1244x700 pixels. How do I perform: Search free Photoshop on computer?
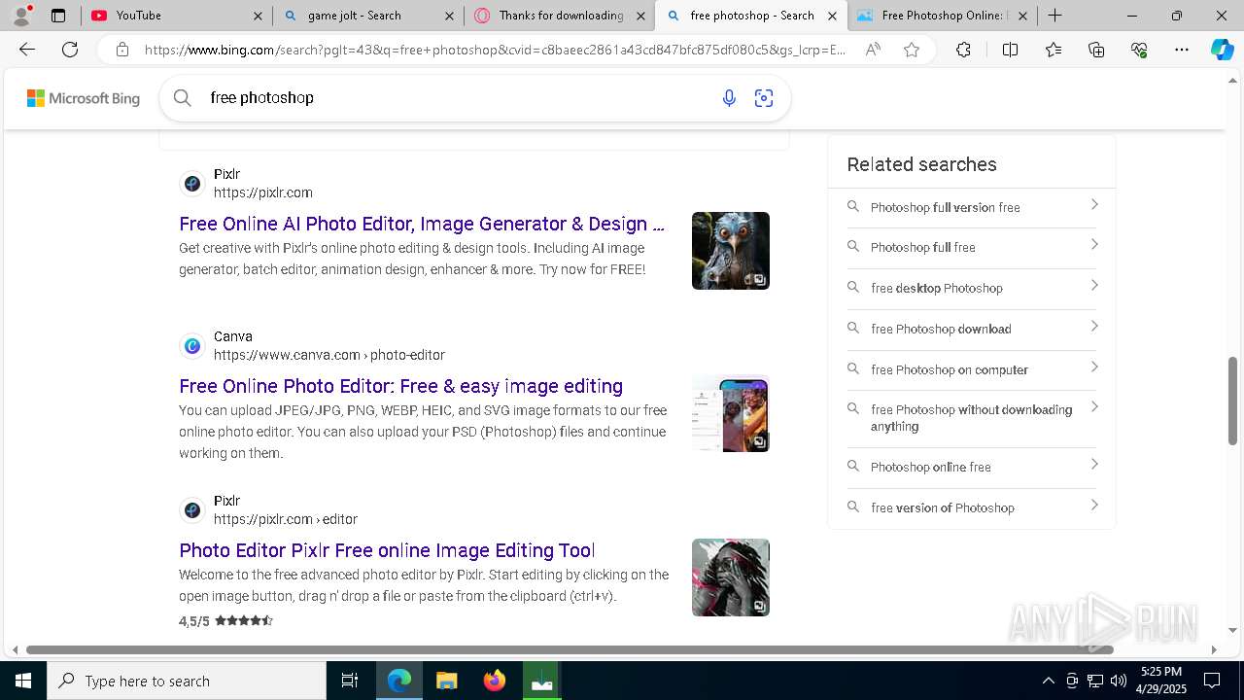click(x=972, y=370)
